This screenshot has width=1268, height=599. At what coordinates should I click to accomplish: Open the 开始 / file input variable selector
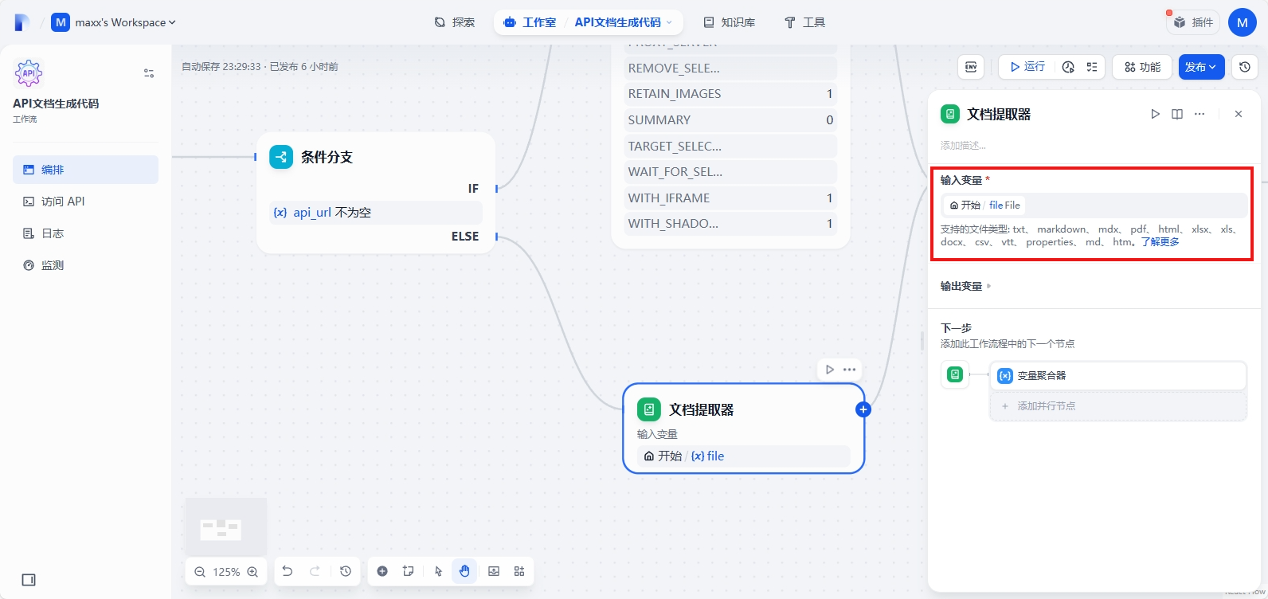(x=1094, y=205)
